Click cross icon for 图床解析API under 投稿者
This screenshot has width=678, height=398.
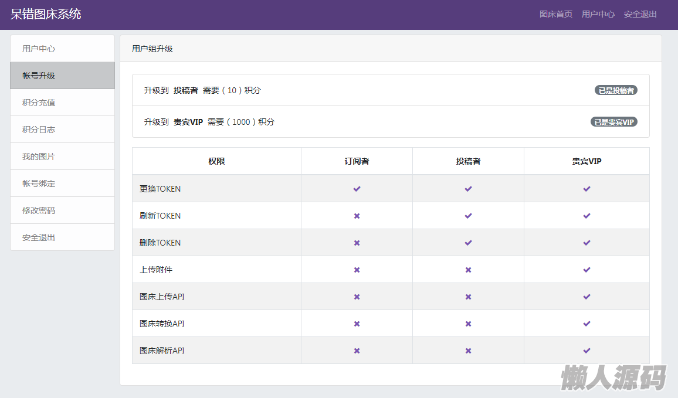coord(468,351)
